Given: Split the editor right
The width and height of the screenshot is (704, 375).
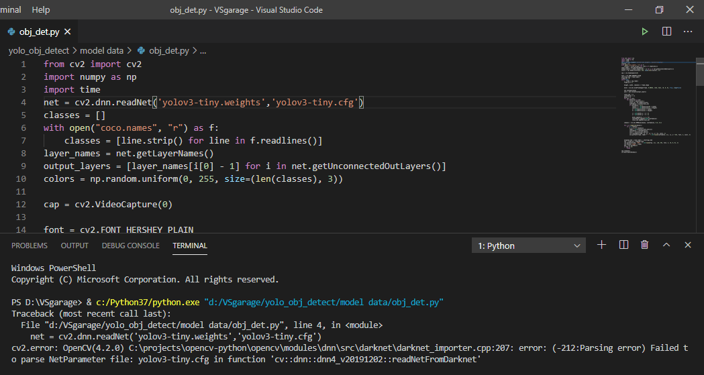Looking at the screenshot, I should click(x=666, y=32).
